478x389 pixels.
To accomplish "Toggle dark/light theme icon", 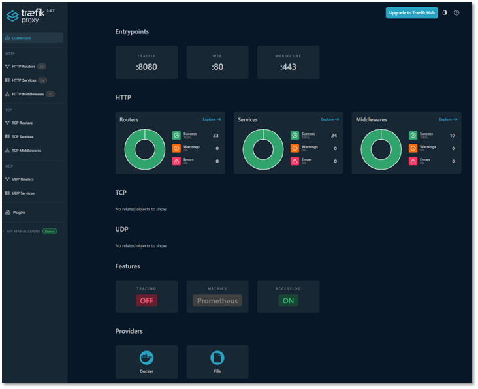I will (x=445, y=13).
